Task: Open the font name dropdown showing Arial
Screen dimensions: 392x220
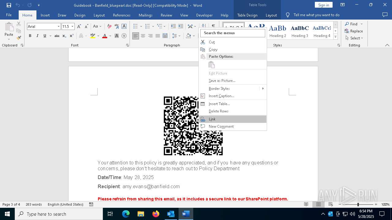Action: [x=58, y=27]
